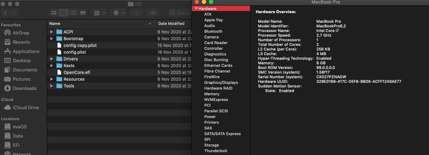
Task: Expand the Resources folder triangle
Action: tap(51, 79)
